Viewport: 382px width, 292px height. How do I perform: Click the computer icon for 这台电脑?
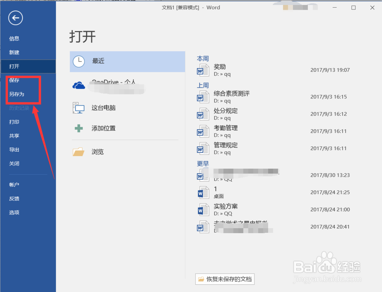click(x=78, y=108)
